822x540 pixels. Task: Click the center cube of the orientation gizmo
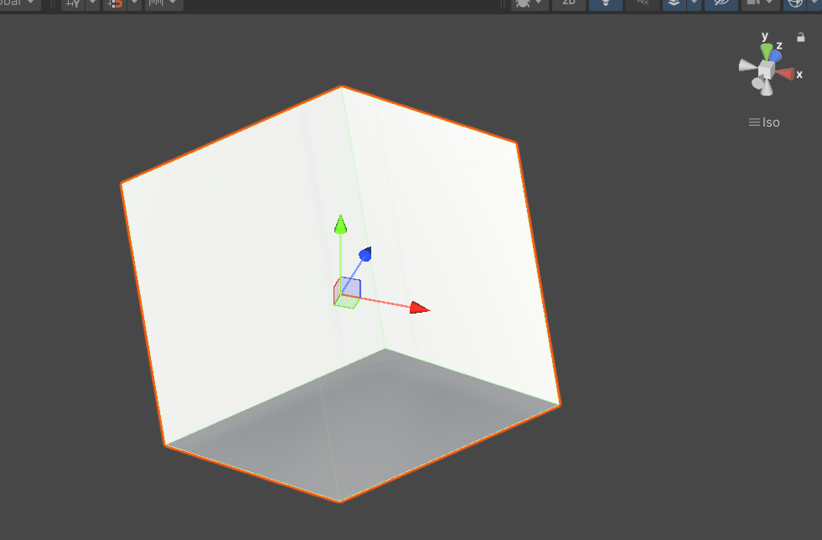tap(765, 70)
